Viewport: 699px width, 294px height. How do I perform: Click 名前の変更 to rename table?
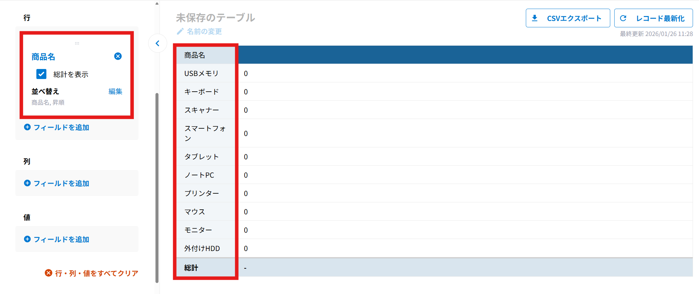click(x=204, y=32)
